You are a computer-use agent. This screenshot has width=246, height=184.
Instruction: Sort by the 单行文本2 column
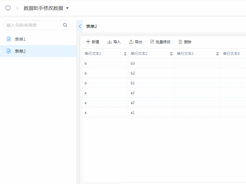tap(171, 54)
